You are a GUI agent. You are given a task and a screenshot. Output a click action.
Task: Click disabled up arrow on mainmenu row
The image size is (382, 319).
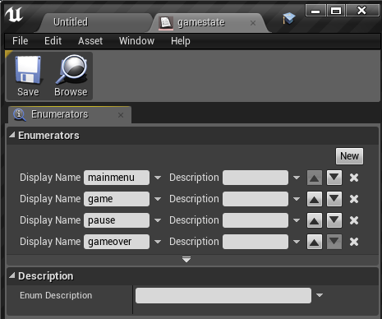point(315,178)
